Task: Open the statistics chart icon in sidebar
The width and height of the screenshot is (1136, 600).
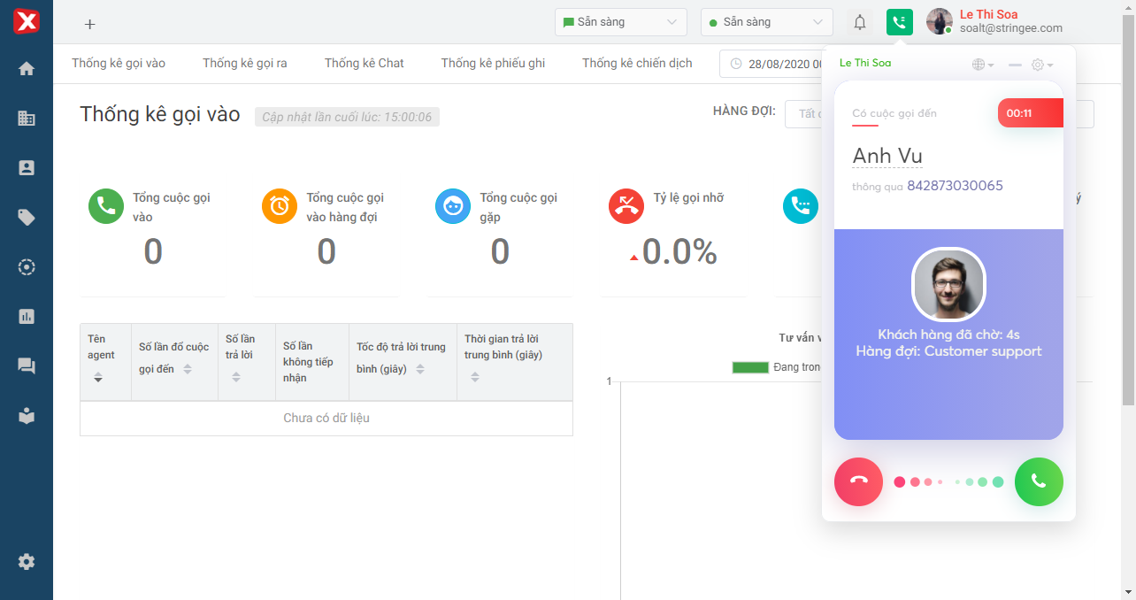Action: tap(27, 316)
